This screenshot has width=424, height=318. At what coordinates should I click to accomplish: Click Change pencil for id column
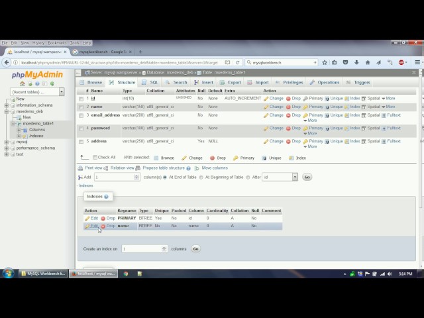(274, 99)
